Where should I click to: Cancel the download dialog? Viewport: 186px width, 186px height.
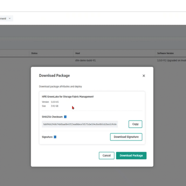107,155
